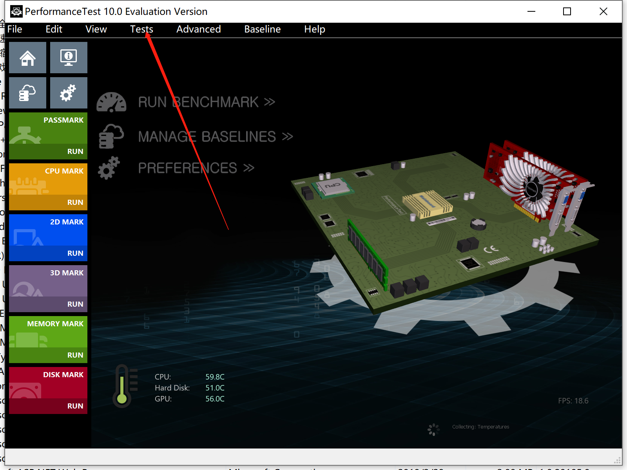Run the CPU Mark tests
The image size is (627, 470).
pyautogui.click(x=48, y=202)
